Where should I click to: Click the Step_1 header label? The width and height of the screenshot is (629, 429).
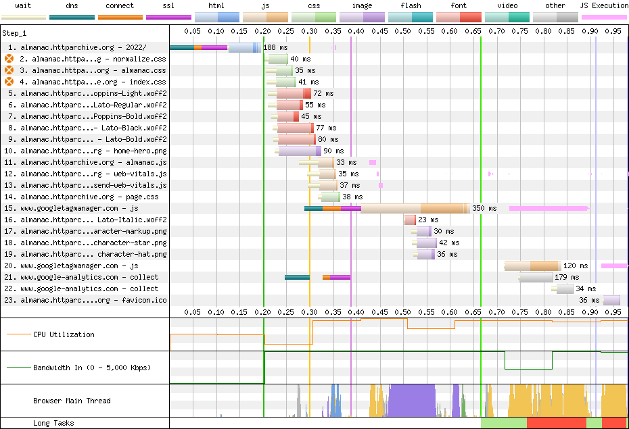click(x=14, y=33)
